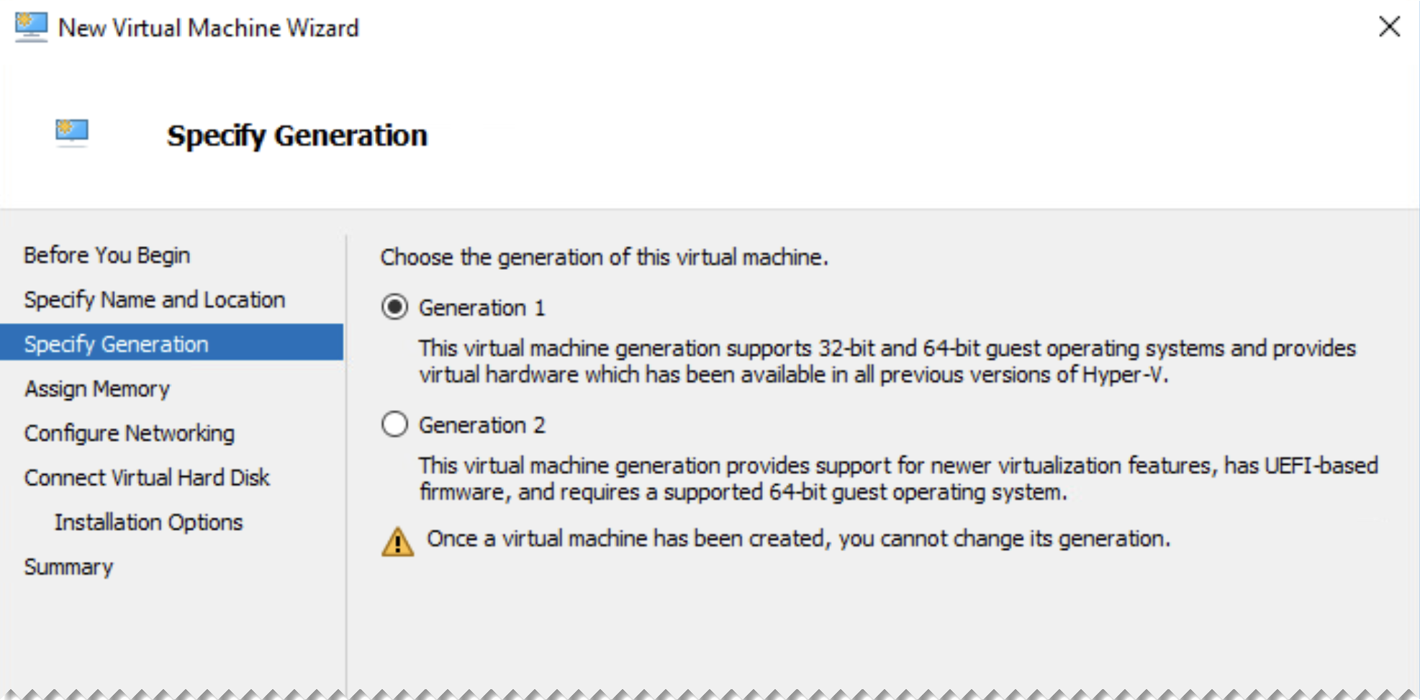The image size is (1420, 700).
Task: Click the New Virtual Machine Wizard title
Action: pyautogui.click(x=208, y=27)
